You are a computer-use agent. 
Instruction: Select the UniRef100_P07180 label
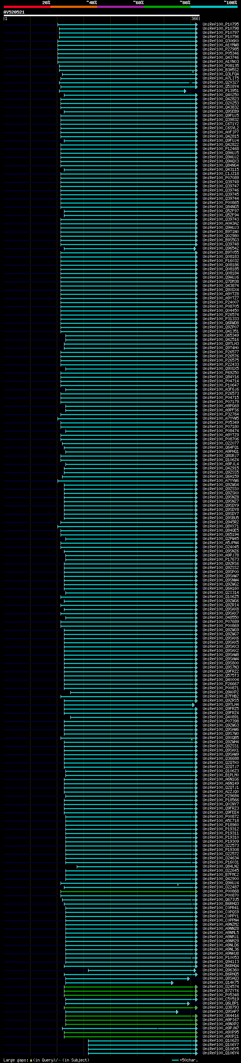click(220, 427)
